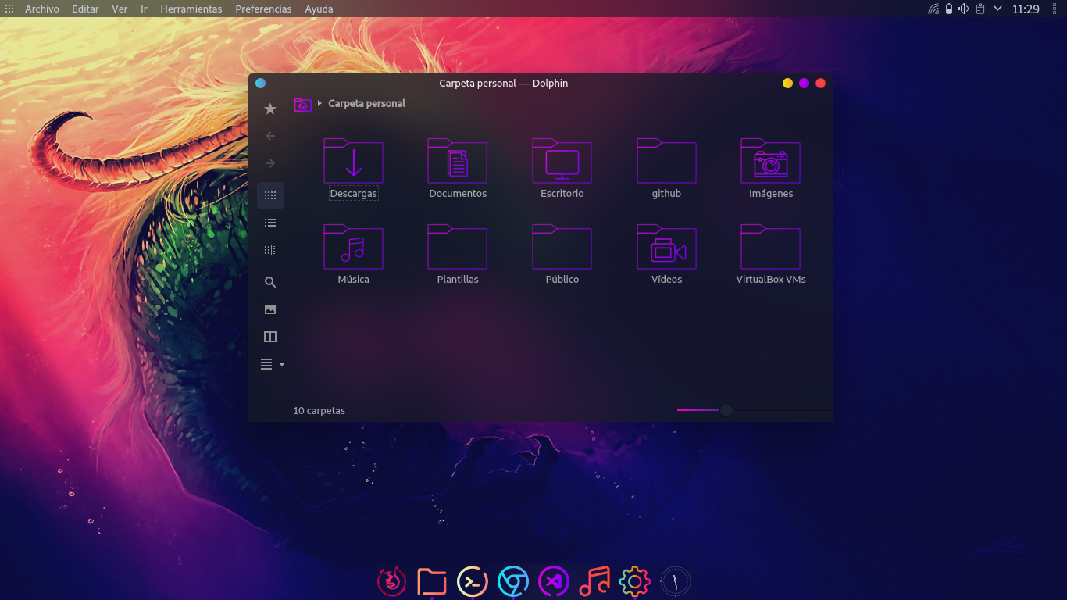Click the 11:29 clock
Viewport: 1067px width, 600px height.
click(1026, 9)
